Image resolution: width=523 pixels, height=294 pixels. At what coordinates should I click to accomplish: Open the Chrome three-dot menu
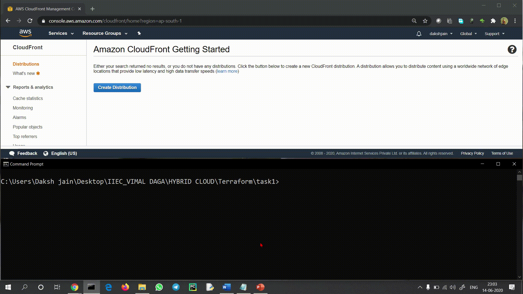[515, 21]
